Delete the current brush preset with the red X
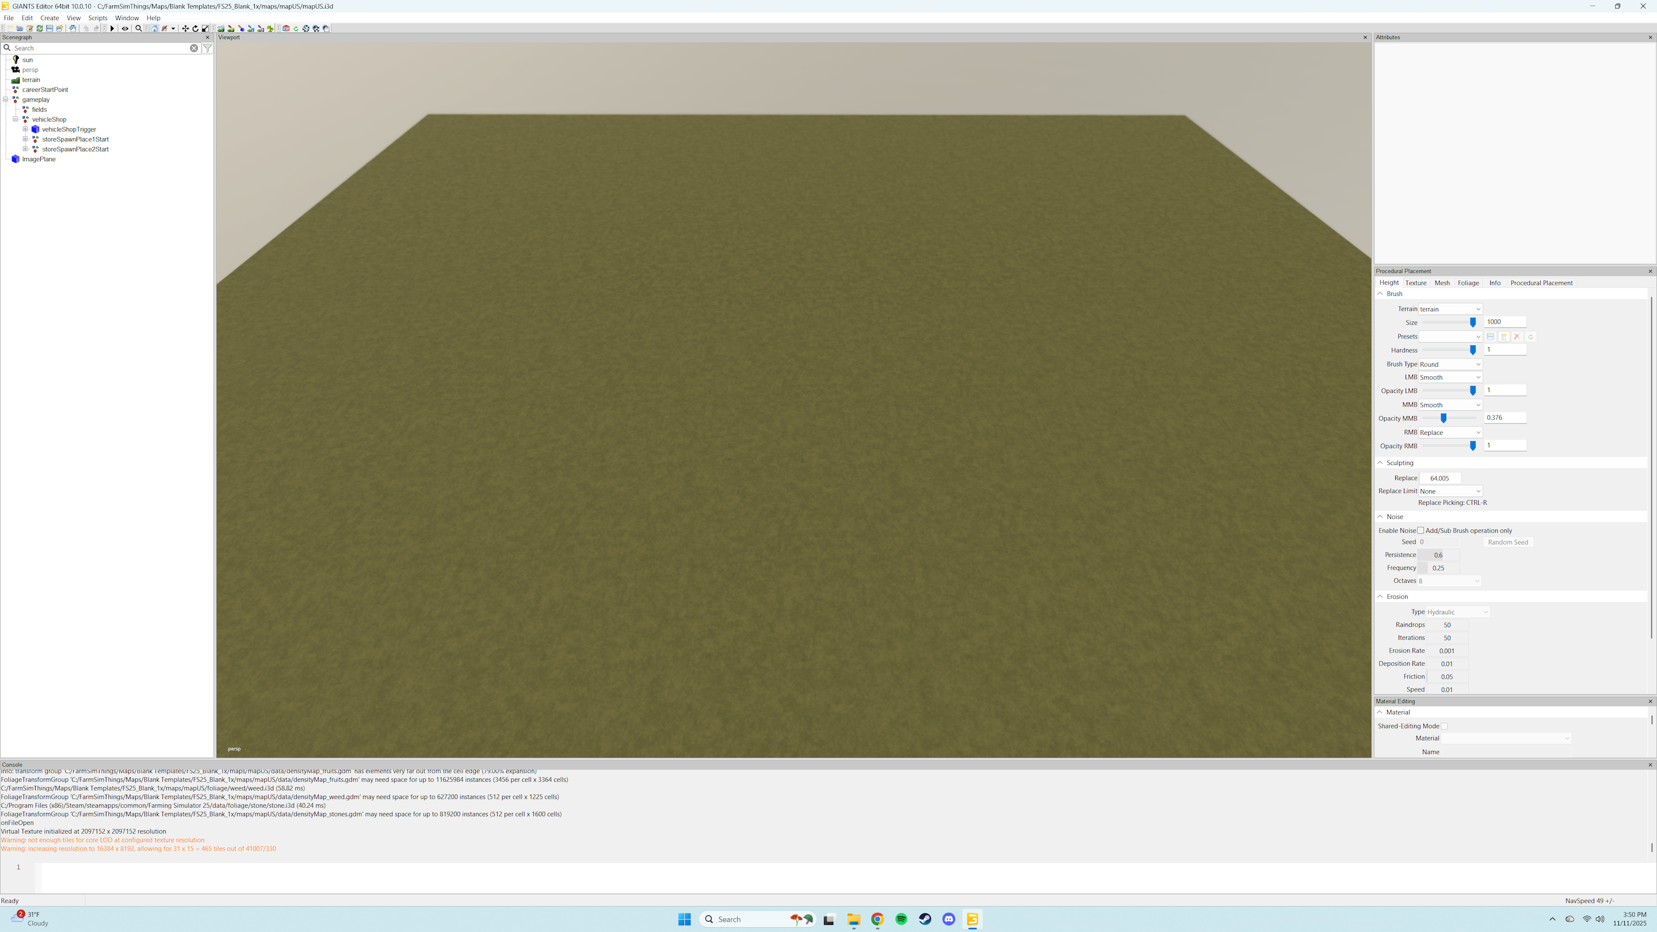Screen dimensions: 1657x932 click(x=1517, y=337)
